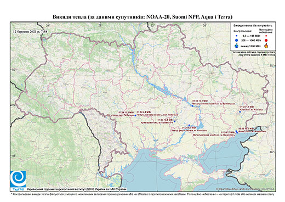Click the Makiivka blue heat marker
This screenshot has height=202, width=285.
(x=240, y=112)
